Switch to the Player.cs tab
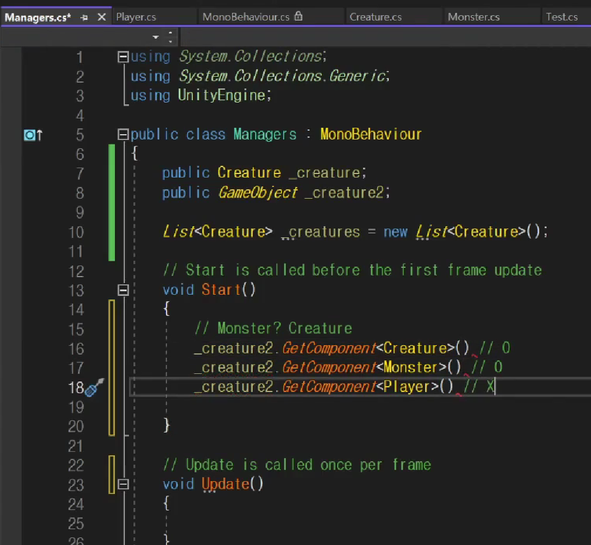 [136, 17]
